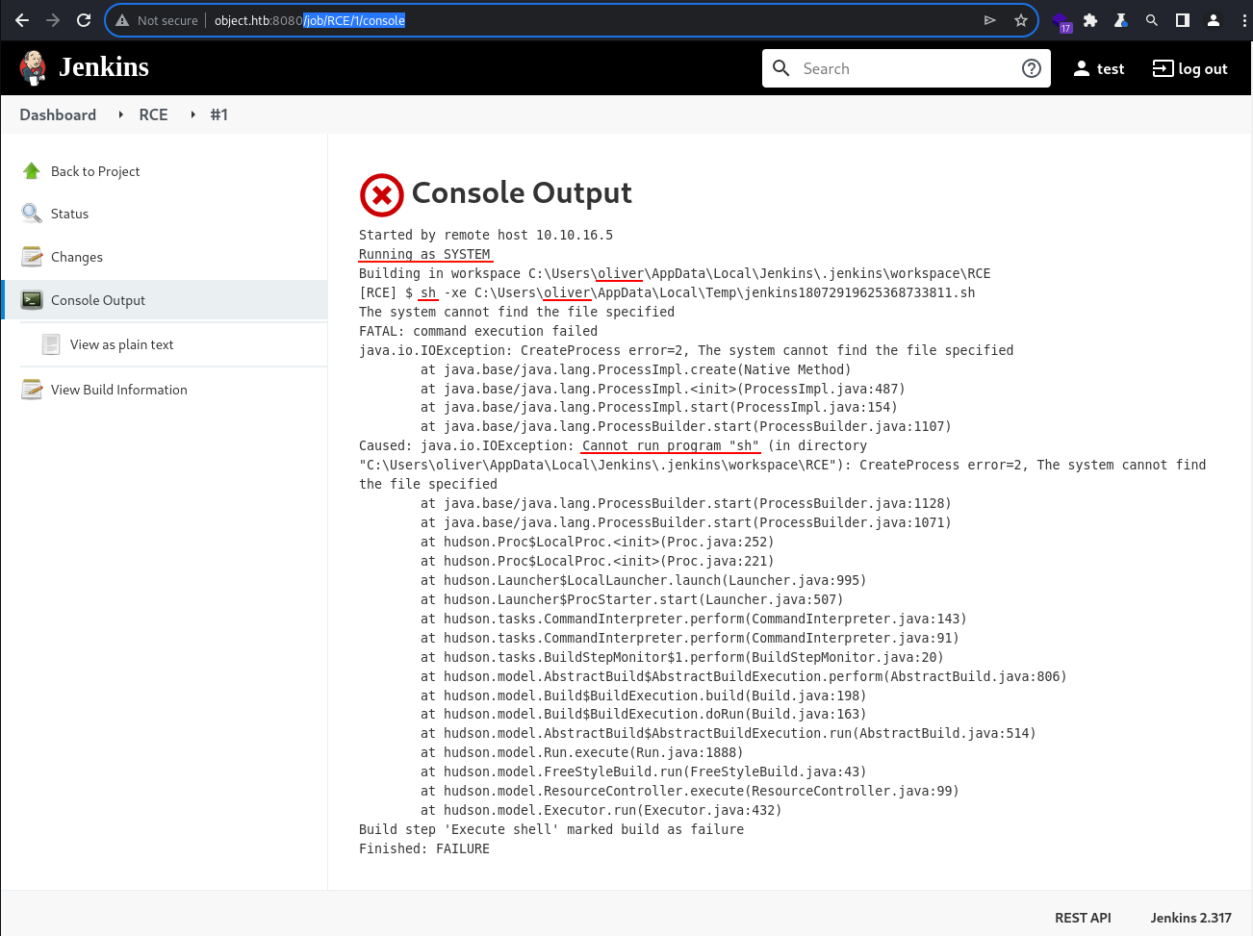Screen dimensions: 1253x936
Task: Open build #1 breadcrumb
Action: tap(219, 114)
